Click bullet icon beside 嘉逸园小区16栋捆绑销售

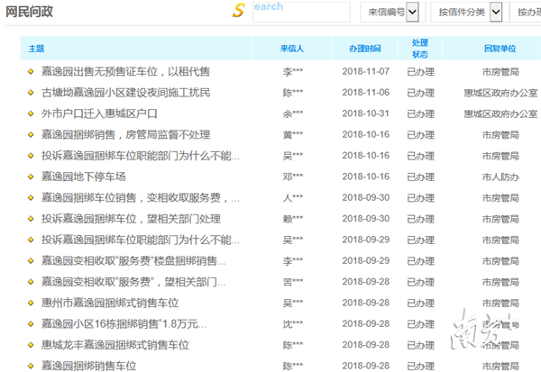pos(31,323)
